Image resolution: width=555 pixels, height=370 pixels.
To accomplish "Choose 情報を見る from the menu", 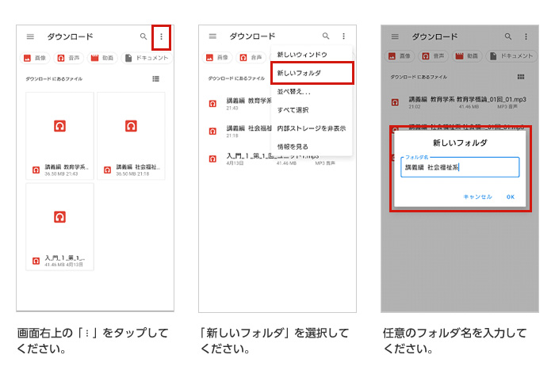I will pos(312,147).
